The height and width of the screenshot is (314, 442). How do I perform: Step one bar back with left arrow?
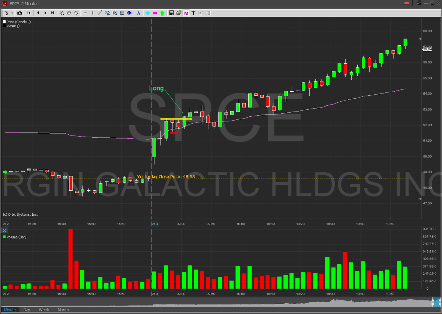pyautogui.click(x=38, y=13)
